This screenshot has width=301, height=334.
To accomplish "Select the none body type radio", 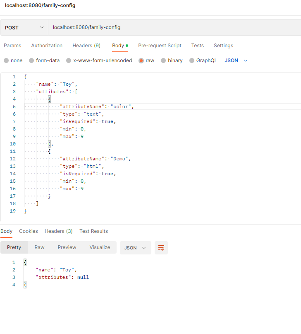I will [x=6, y=61].
